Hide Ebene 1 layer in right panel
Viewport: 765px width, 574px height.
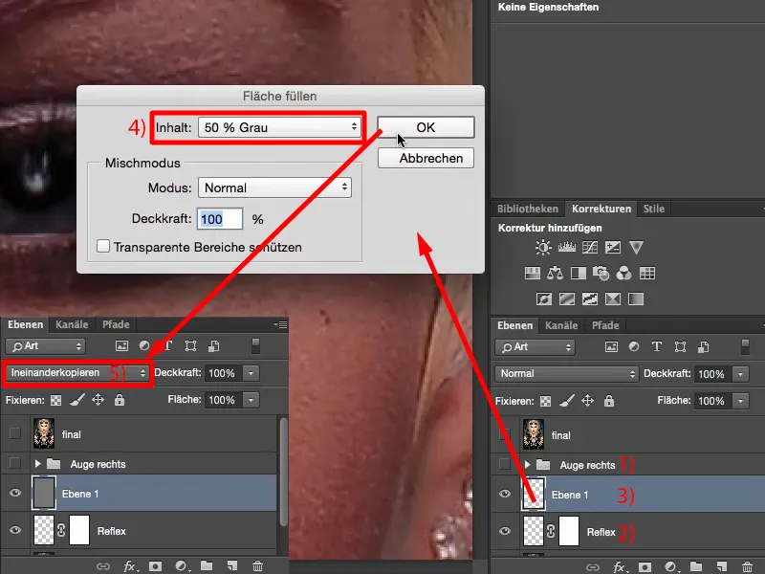[505, 494]
